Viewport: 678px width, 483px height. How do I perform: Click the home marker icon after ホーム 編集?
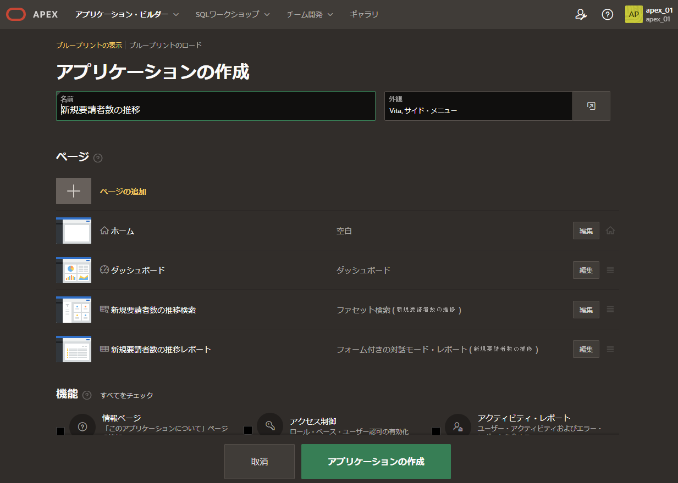point(610,231)
